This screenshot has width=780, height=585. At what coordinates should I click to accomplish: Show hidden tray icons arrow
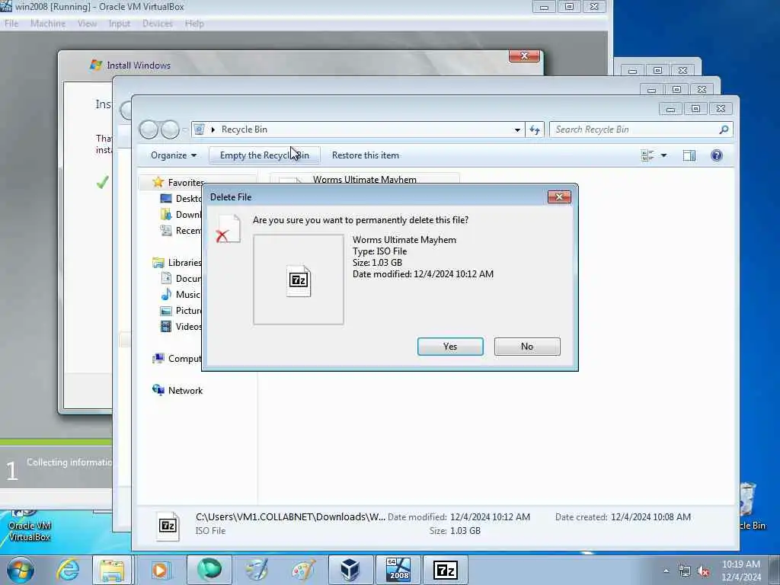pos(666,571)
